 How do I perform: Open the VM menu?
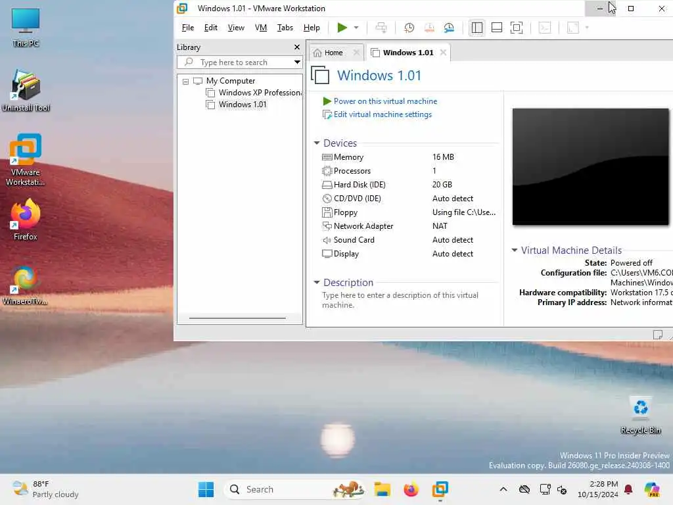click(x=260, y=28)
